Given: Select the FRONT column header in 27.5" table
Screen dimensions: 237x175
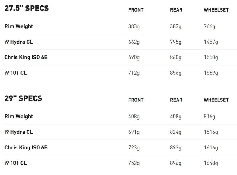Looking at the screenshot, I should pyautogui.click(x=136, y=10).
